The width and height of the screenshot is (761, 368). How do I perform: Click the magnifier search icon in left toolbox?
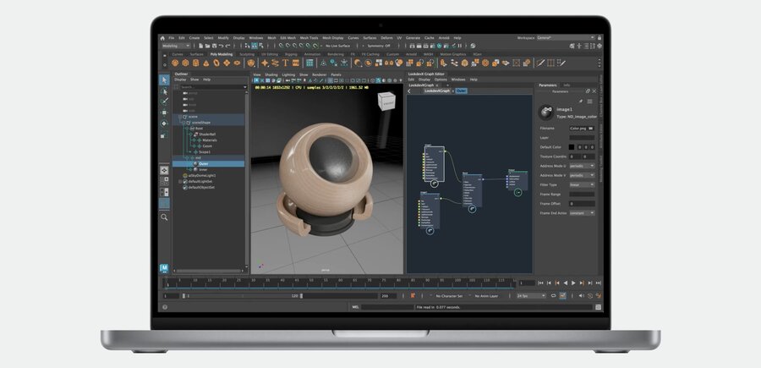pos(164,217)
